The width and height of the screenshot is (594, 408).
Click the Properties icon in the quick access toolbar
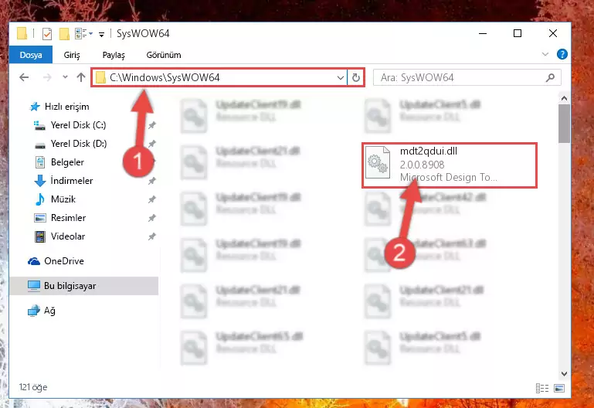click(x=47, y=34)
